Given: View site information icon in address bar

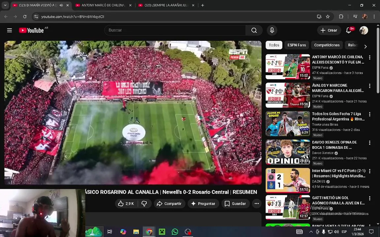Looking at the screenshot, I should point(36,16).
